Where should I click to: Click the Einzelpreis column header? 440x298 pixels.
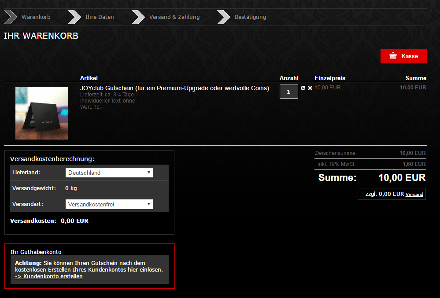330,78
